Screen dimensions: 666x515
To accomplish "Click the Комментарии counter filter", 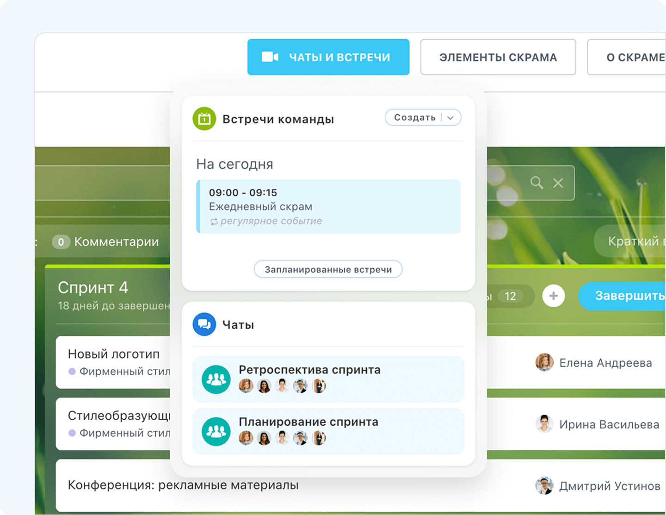I will [x=106, y=242].
